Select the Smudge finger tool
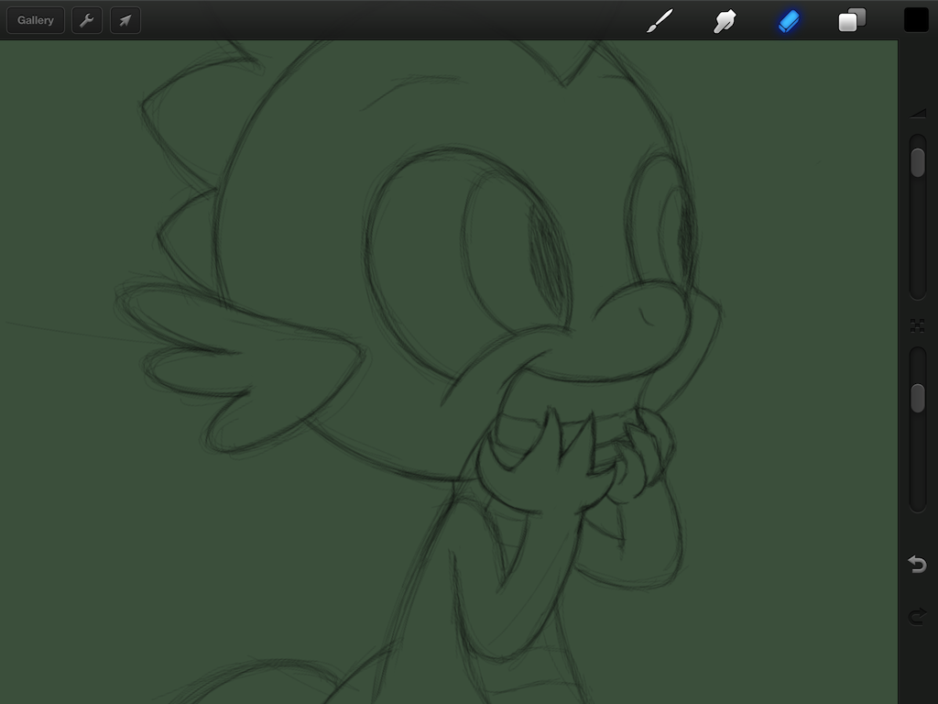The height and width of the screenshot is (704, 938). (x=725, y=20)
